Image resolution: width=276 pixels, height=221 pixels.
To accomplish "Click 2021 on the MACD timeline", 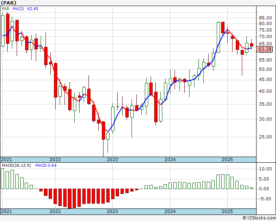I will point(6,211).
